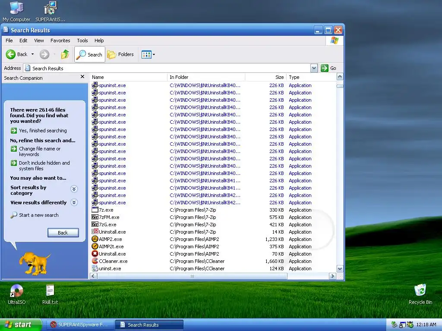The width and height of the screenshot is (442, 331).
Task: Select the uninst.exe file icon
Action: click(x=95, y=268)
